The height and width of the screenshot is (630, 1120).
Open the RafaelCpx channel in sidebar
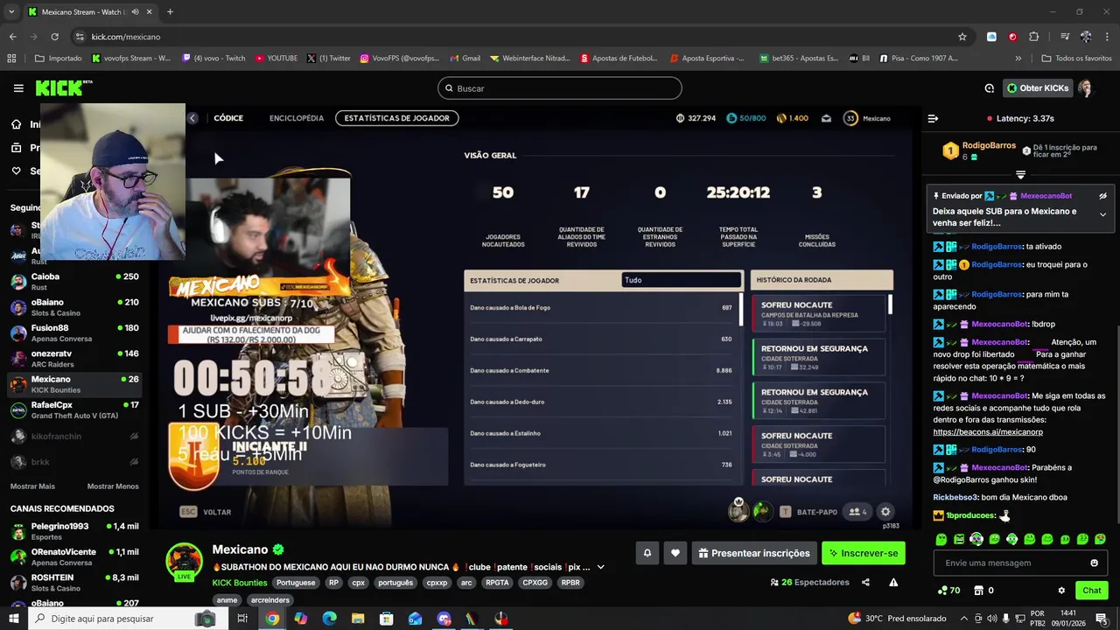tap(74, 409)
